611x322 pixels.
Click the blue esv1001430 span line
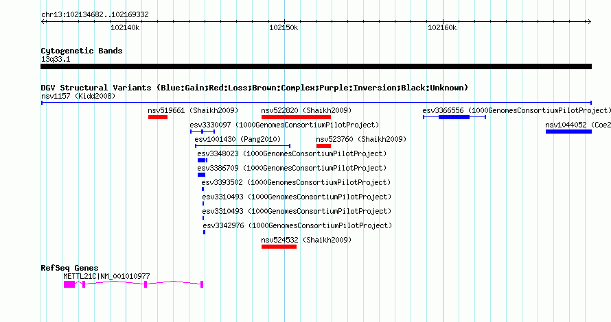pyautogui.click(x=242, y=146)
